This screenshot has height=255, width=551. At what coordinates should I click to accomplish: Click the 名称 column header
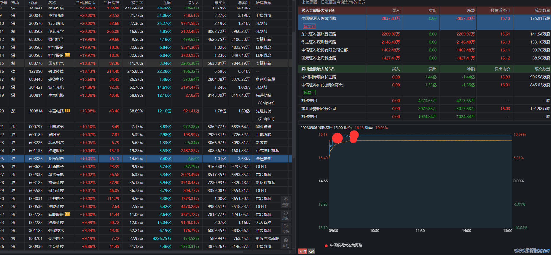pyautogui.click(x=52, y=3)
